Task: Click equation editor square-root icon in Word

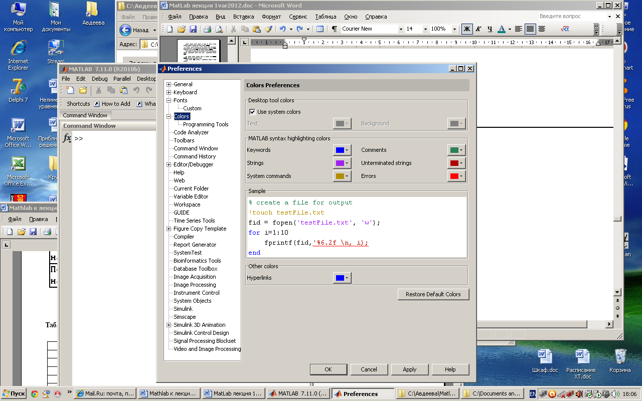Action: 565,29
